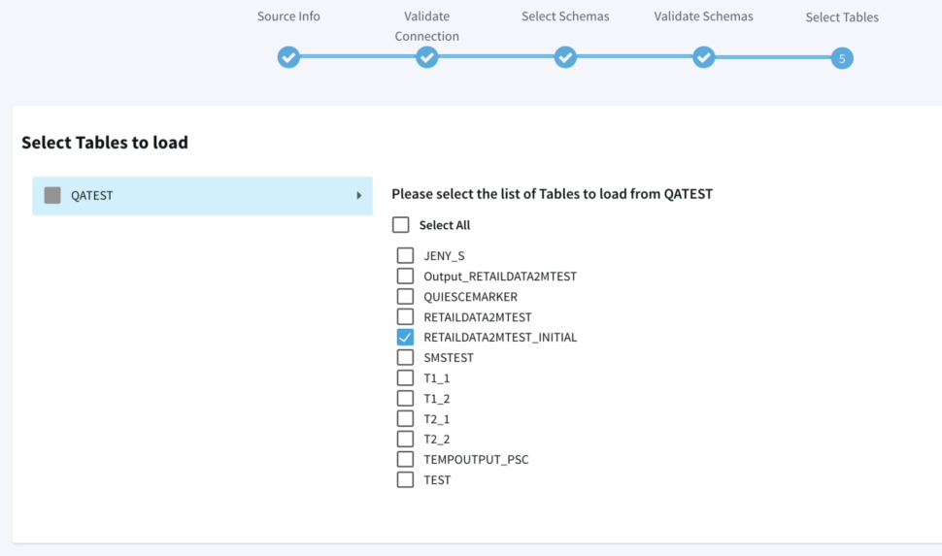Select the Output_RETAILDATA2MTEST table checkbox
This screenshot has width=942, height=556.
point(405,277)
